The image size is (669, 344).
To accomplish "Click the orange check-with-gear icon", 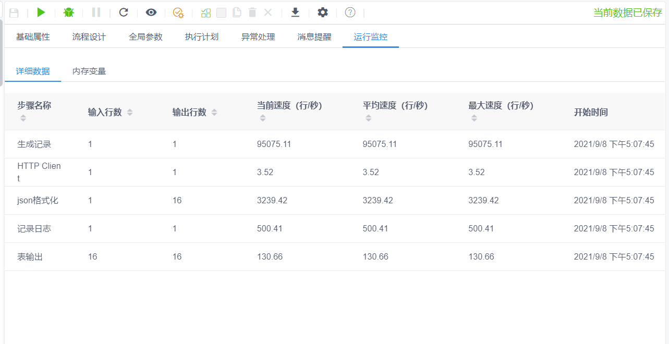I will (178, 13).
